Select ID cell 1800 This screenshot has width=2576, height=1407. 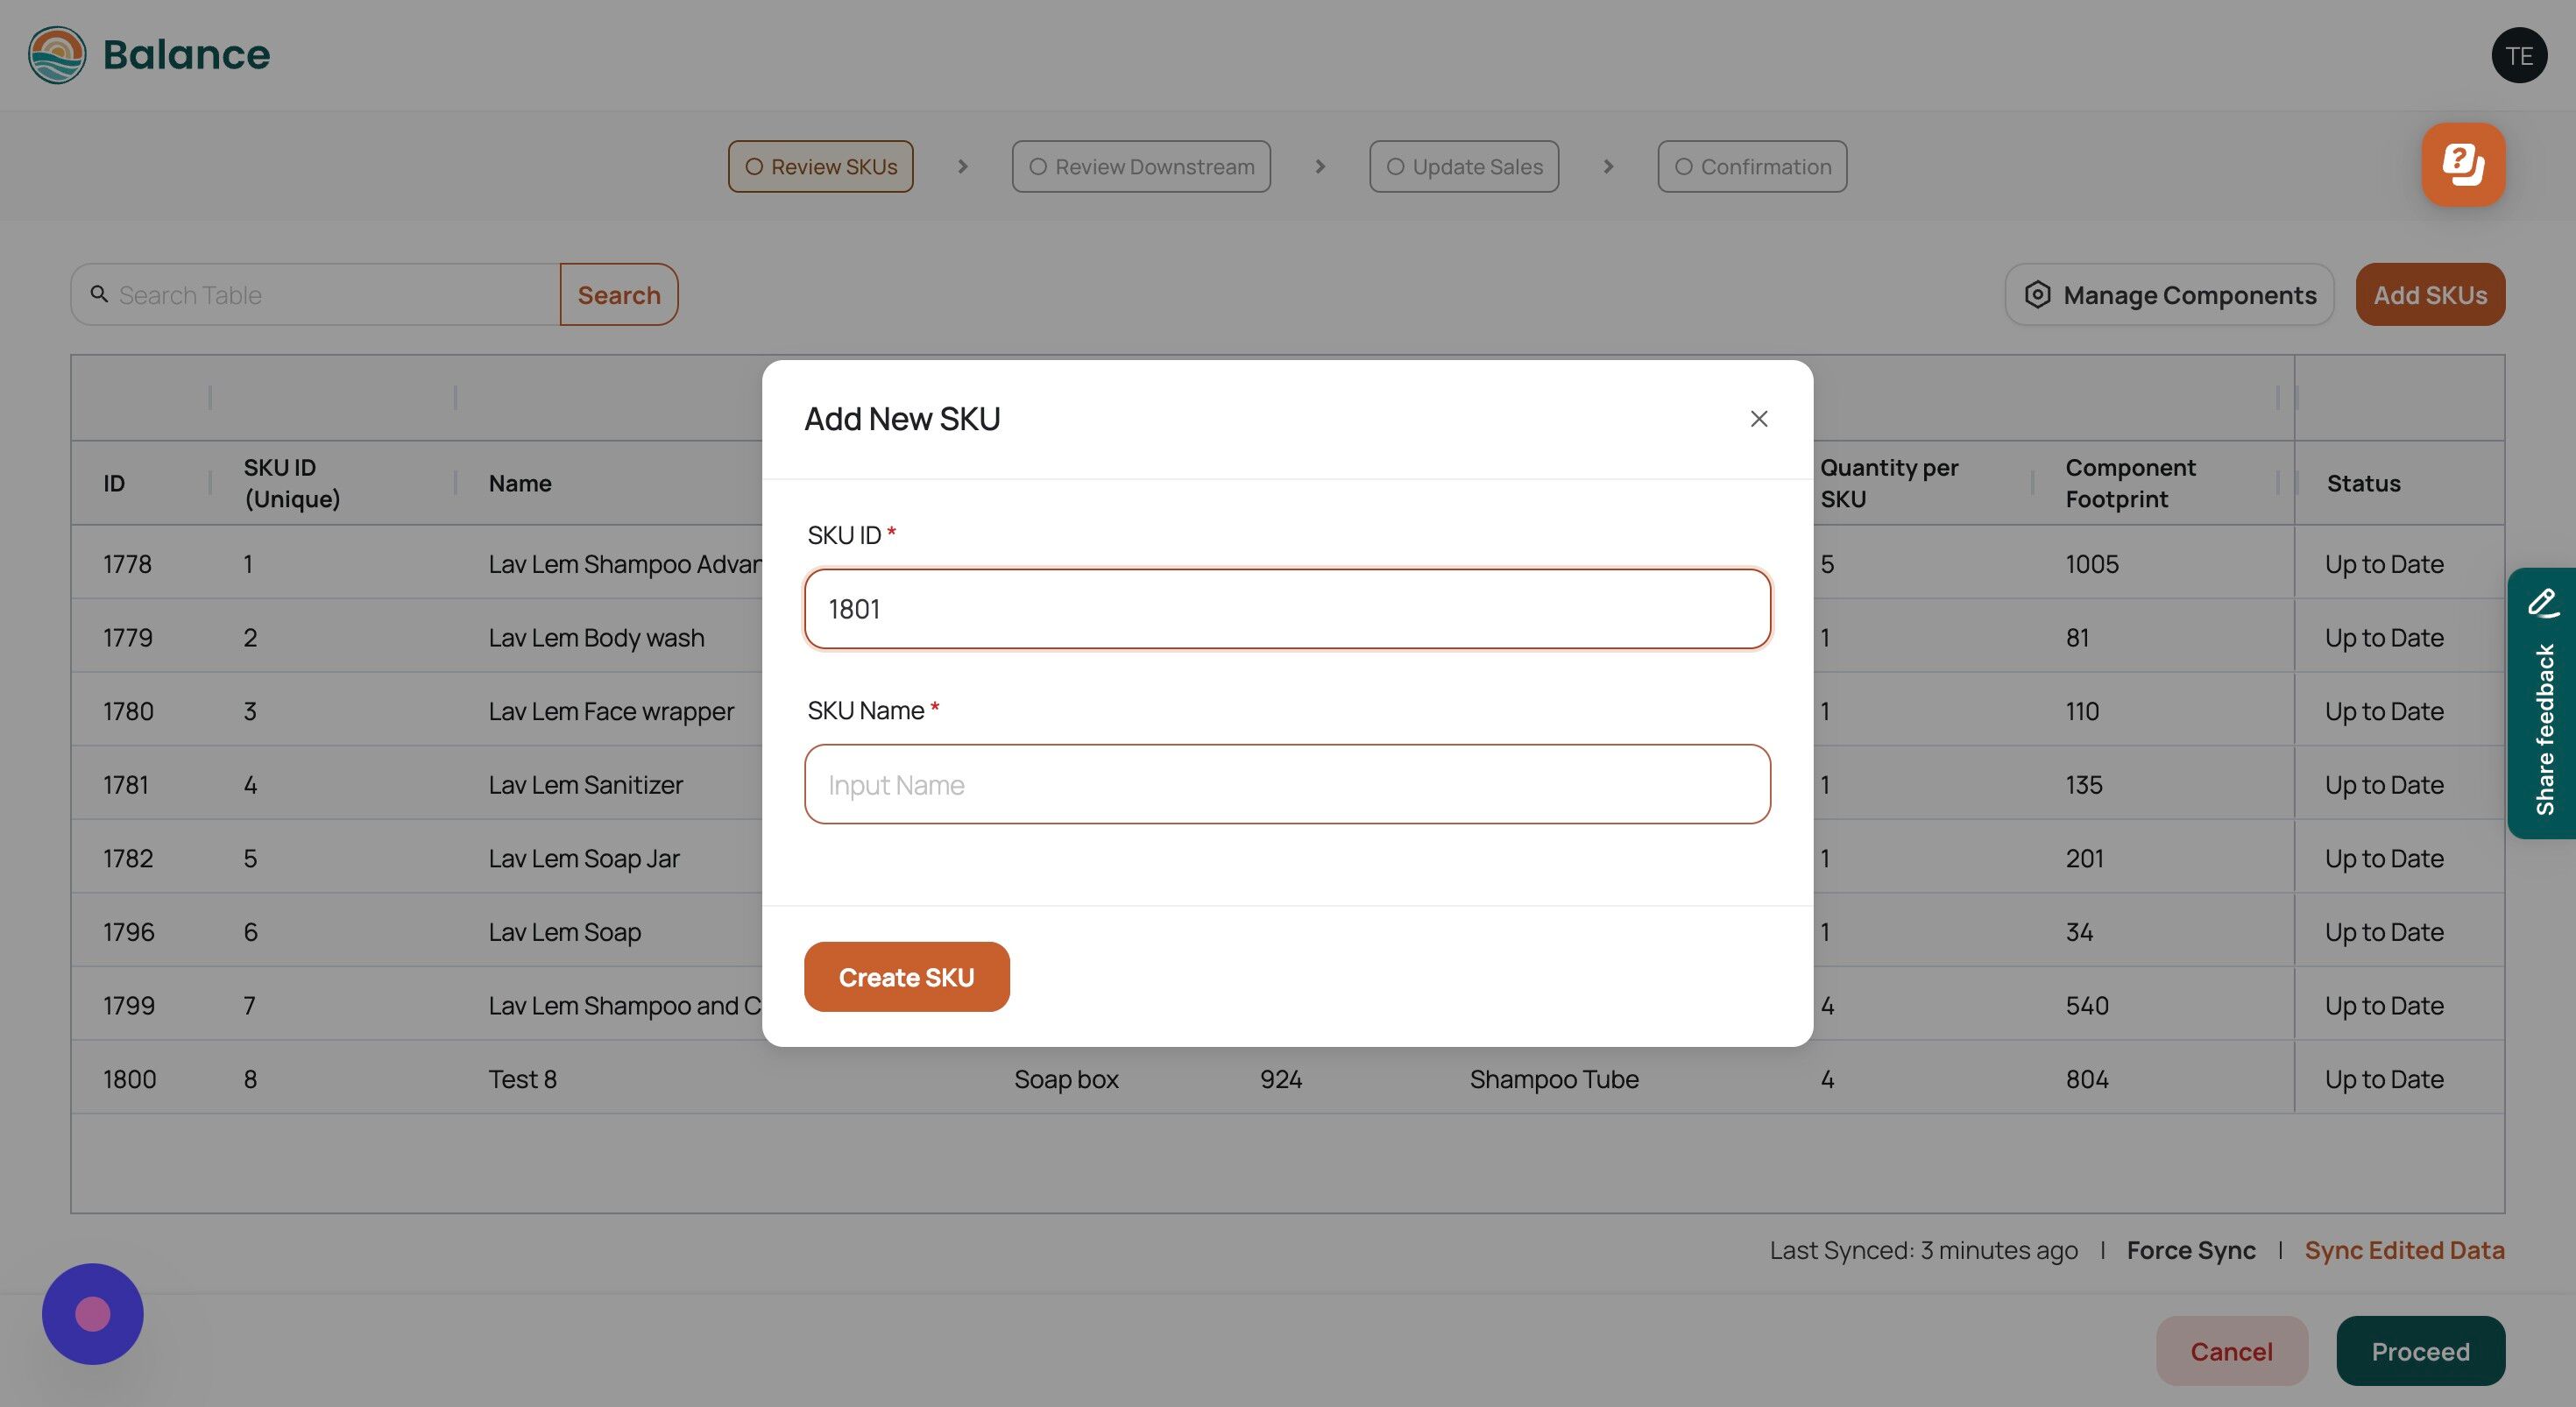(129, 1079)
